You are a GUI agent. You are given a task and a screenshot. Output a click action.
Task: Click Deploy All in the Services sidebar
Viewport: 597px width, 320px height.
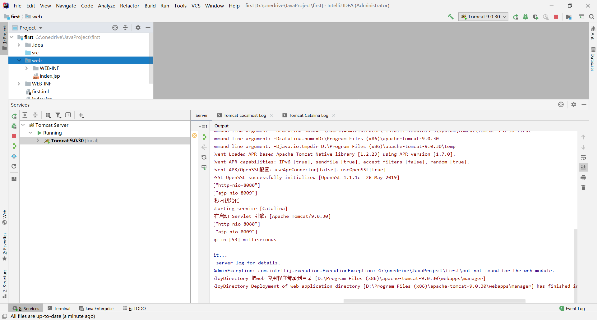pyautogui.click(x=14, y=146)
